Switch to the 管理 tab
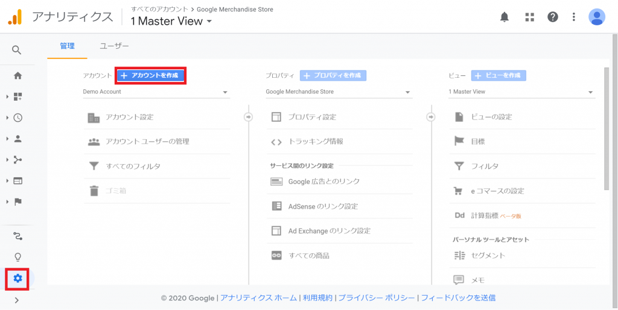 (67, 46)
